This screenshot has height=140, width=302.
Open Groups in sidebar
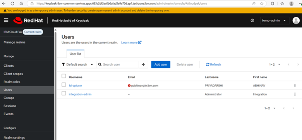click(9, 98)
